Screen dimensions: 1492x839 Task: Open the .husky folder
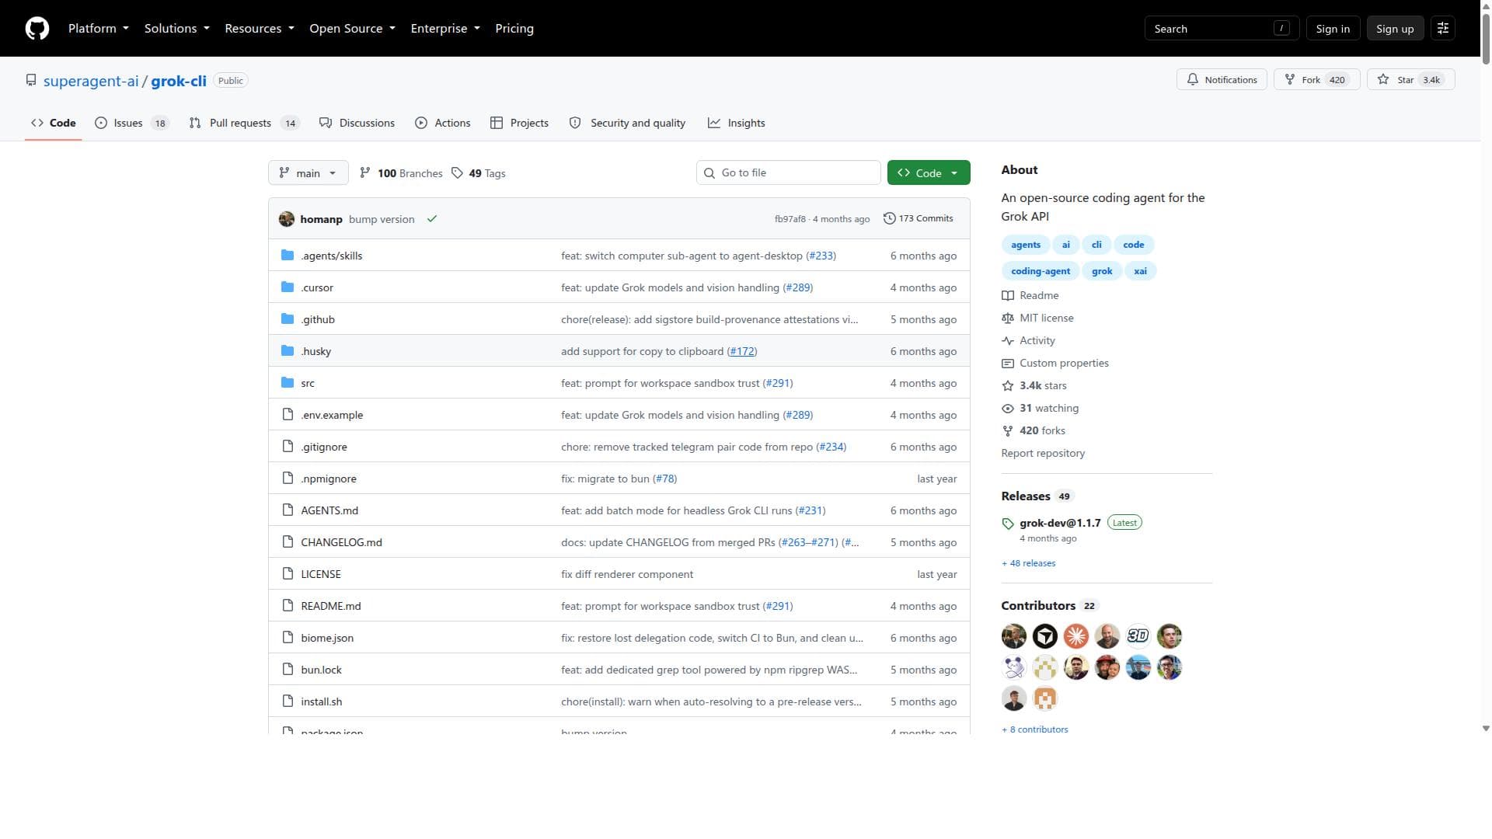[x=315, y=352]
